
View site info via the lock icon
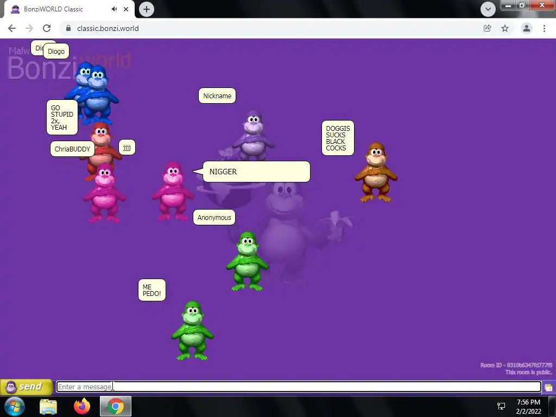click(68, 28)
